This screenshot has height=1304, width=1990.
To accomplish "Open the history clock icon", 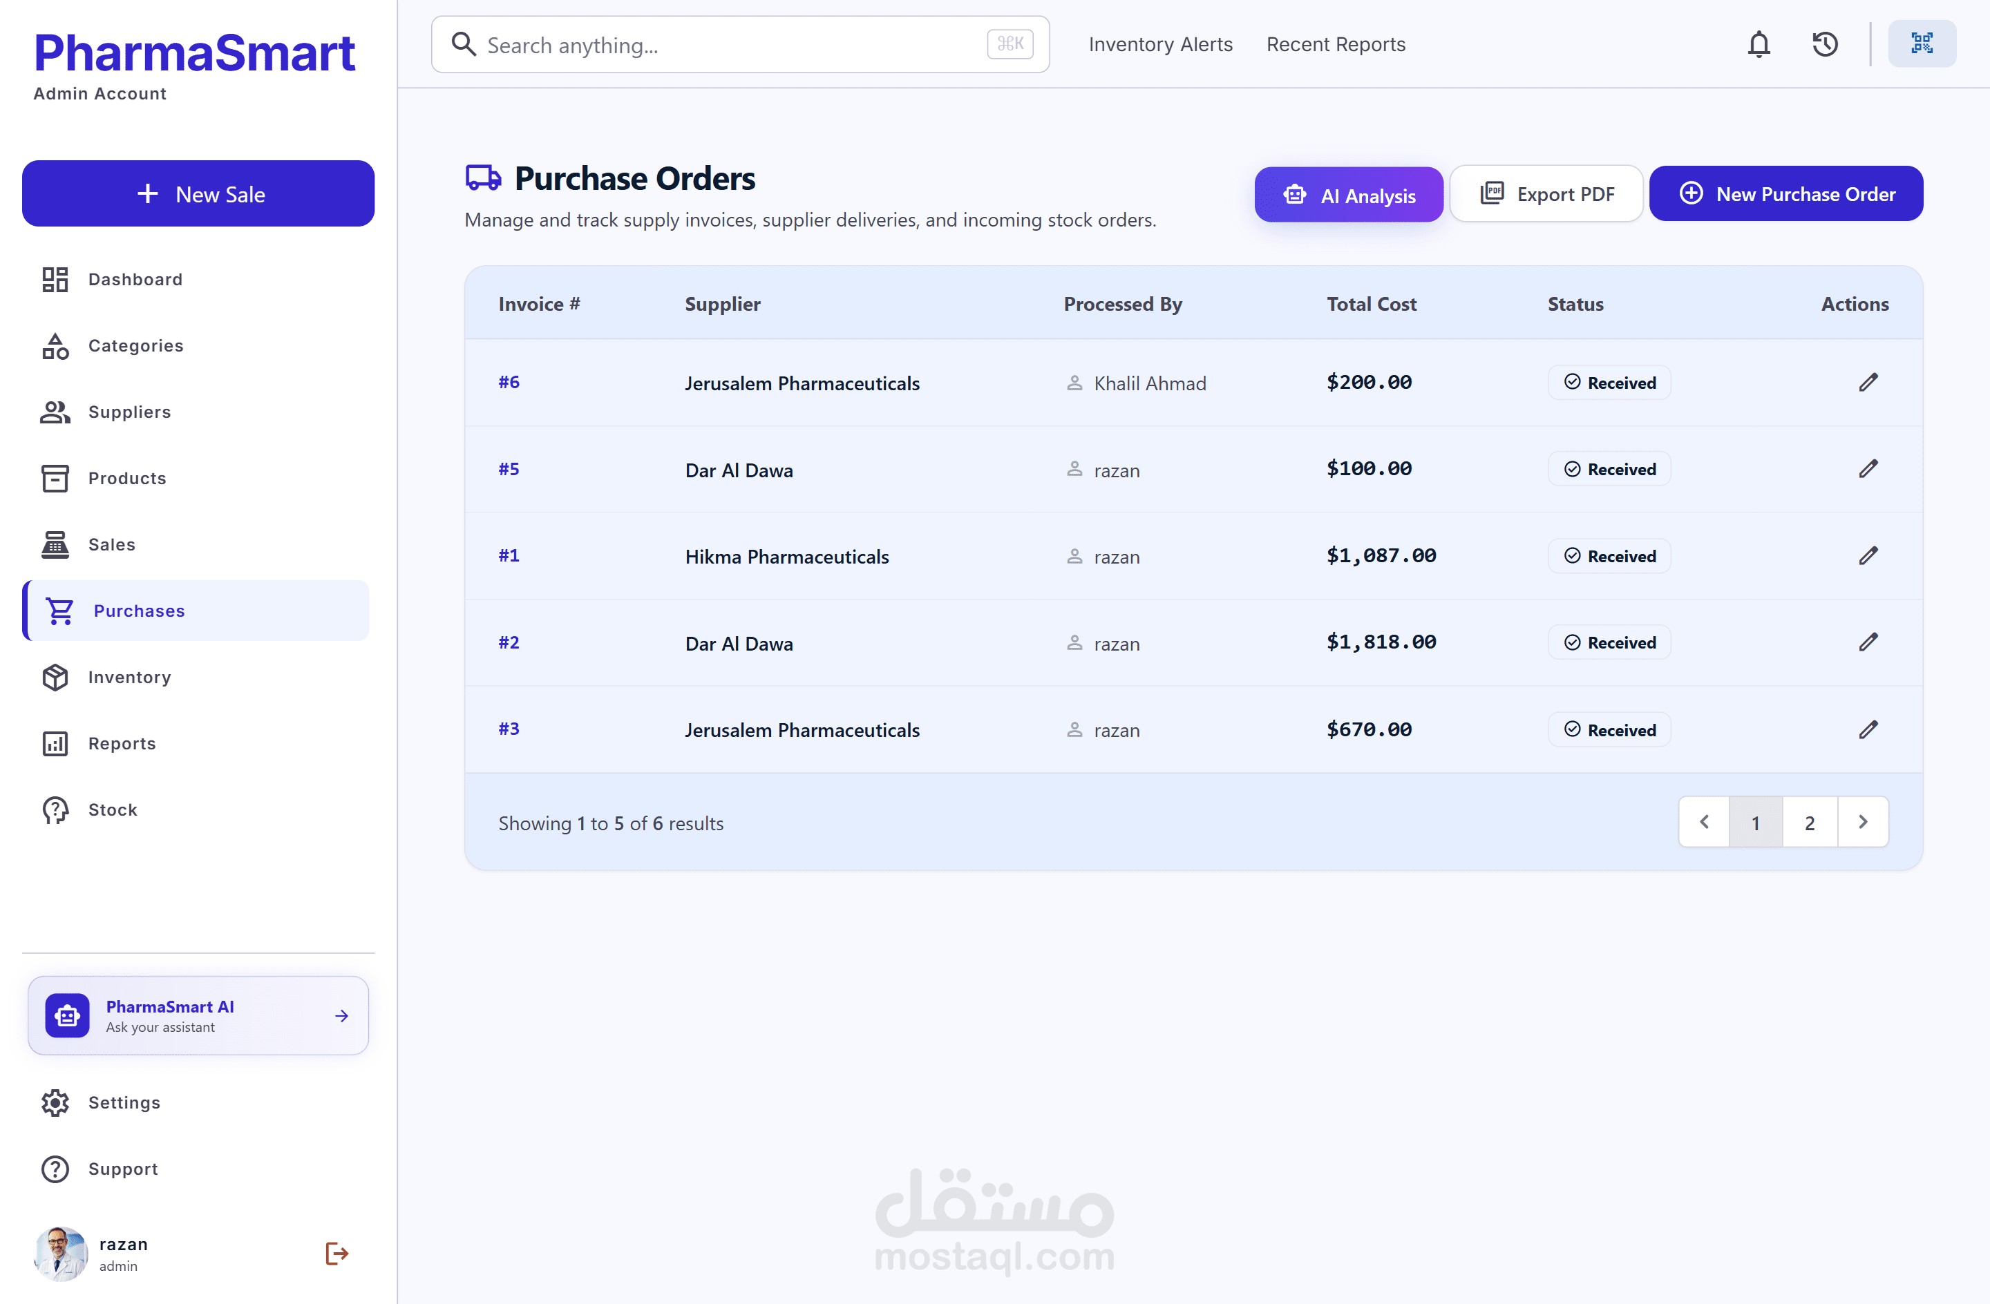I will pyautogui.click(x=1824, y=44).
